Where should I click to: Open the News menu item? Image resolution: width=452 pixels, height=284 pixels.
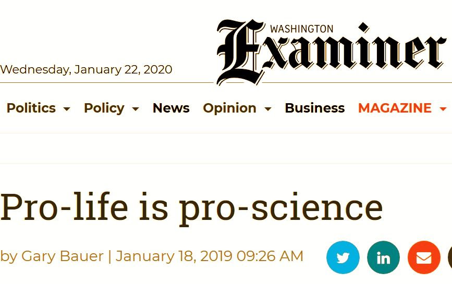point(171,108)
